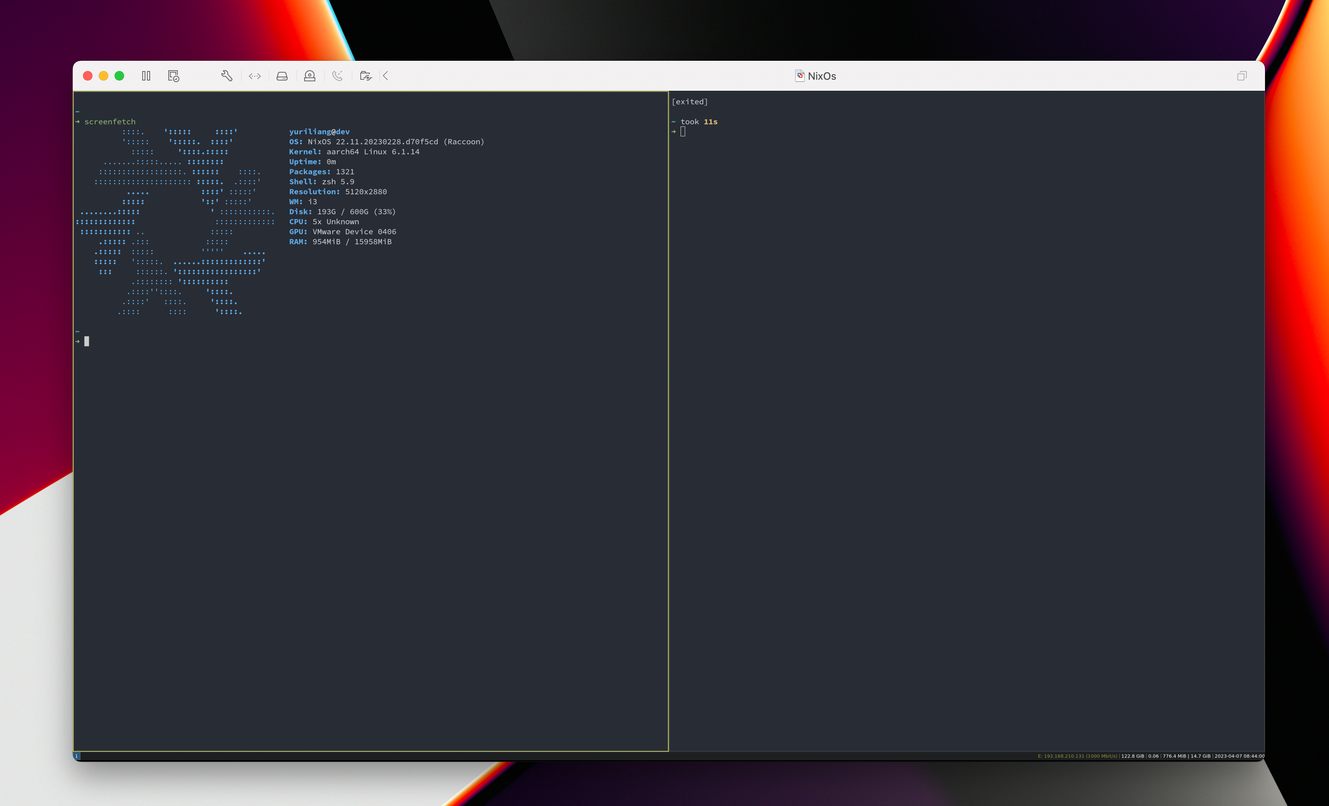Focus the right terminal prompt cursor
1329x806 pixels.
point(683,131)
